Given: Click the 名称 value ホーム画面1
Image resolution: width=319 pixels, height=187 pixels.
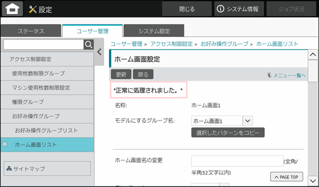Looking at the screenshot, I should [x=206, y=105].
